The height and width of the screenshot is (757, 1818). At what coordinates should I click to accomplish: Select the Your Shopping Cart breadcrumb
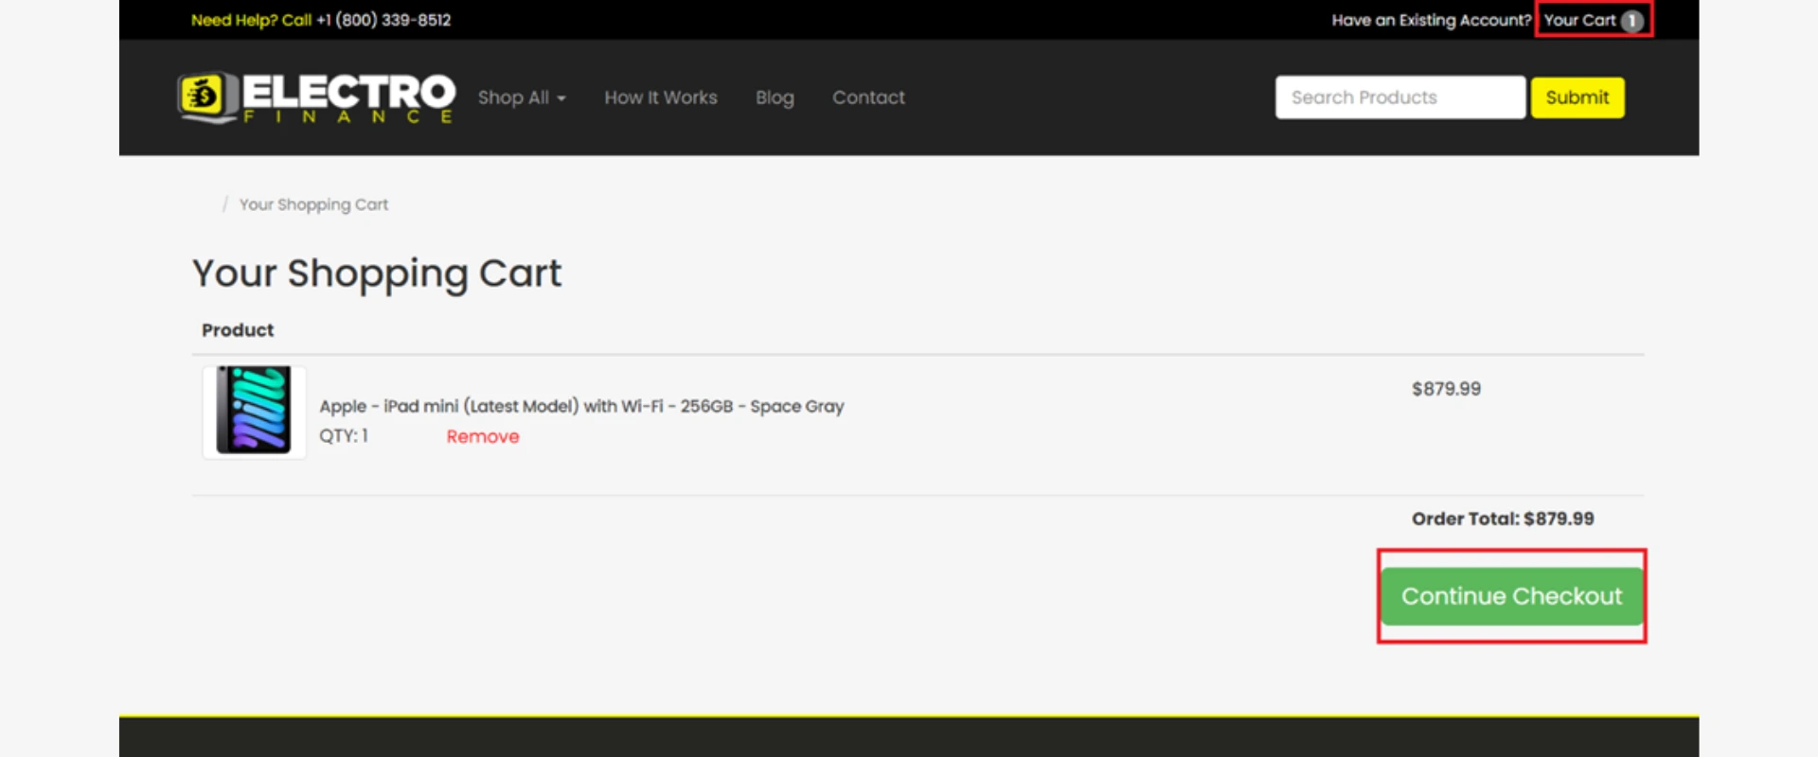(313, 204)
